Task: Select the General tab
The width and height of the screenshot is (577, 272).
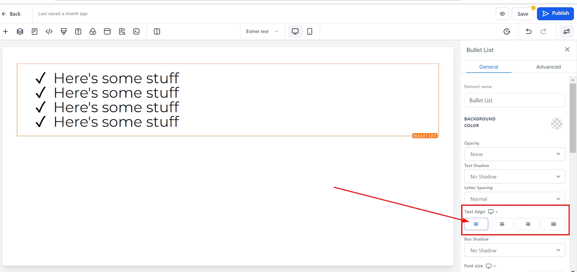Action: click(488, 67)
